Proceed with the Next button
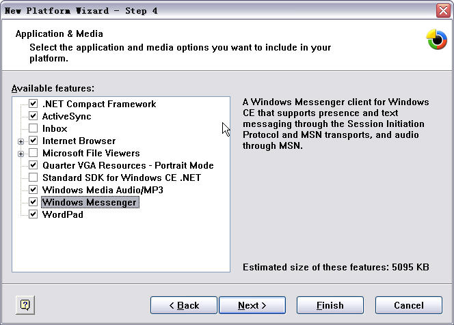The image size is (454, 325). (x=252, y=305)
